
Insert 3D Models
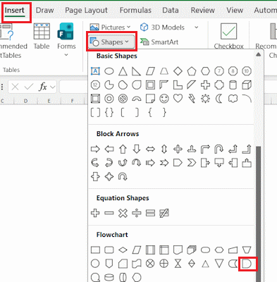click(x=162, y=27)
